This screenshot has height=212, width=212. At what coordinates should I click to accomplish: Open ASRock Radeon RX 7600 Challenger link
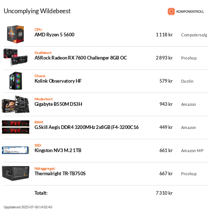[81, 58]
